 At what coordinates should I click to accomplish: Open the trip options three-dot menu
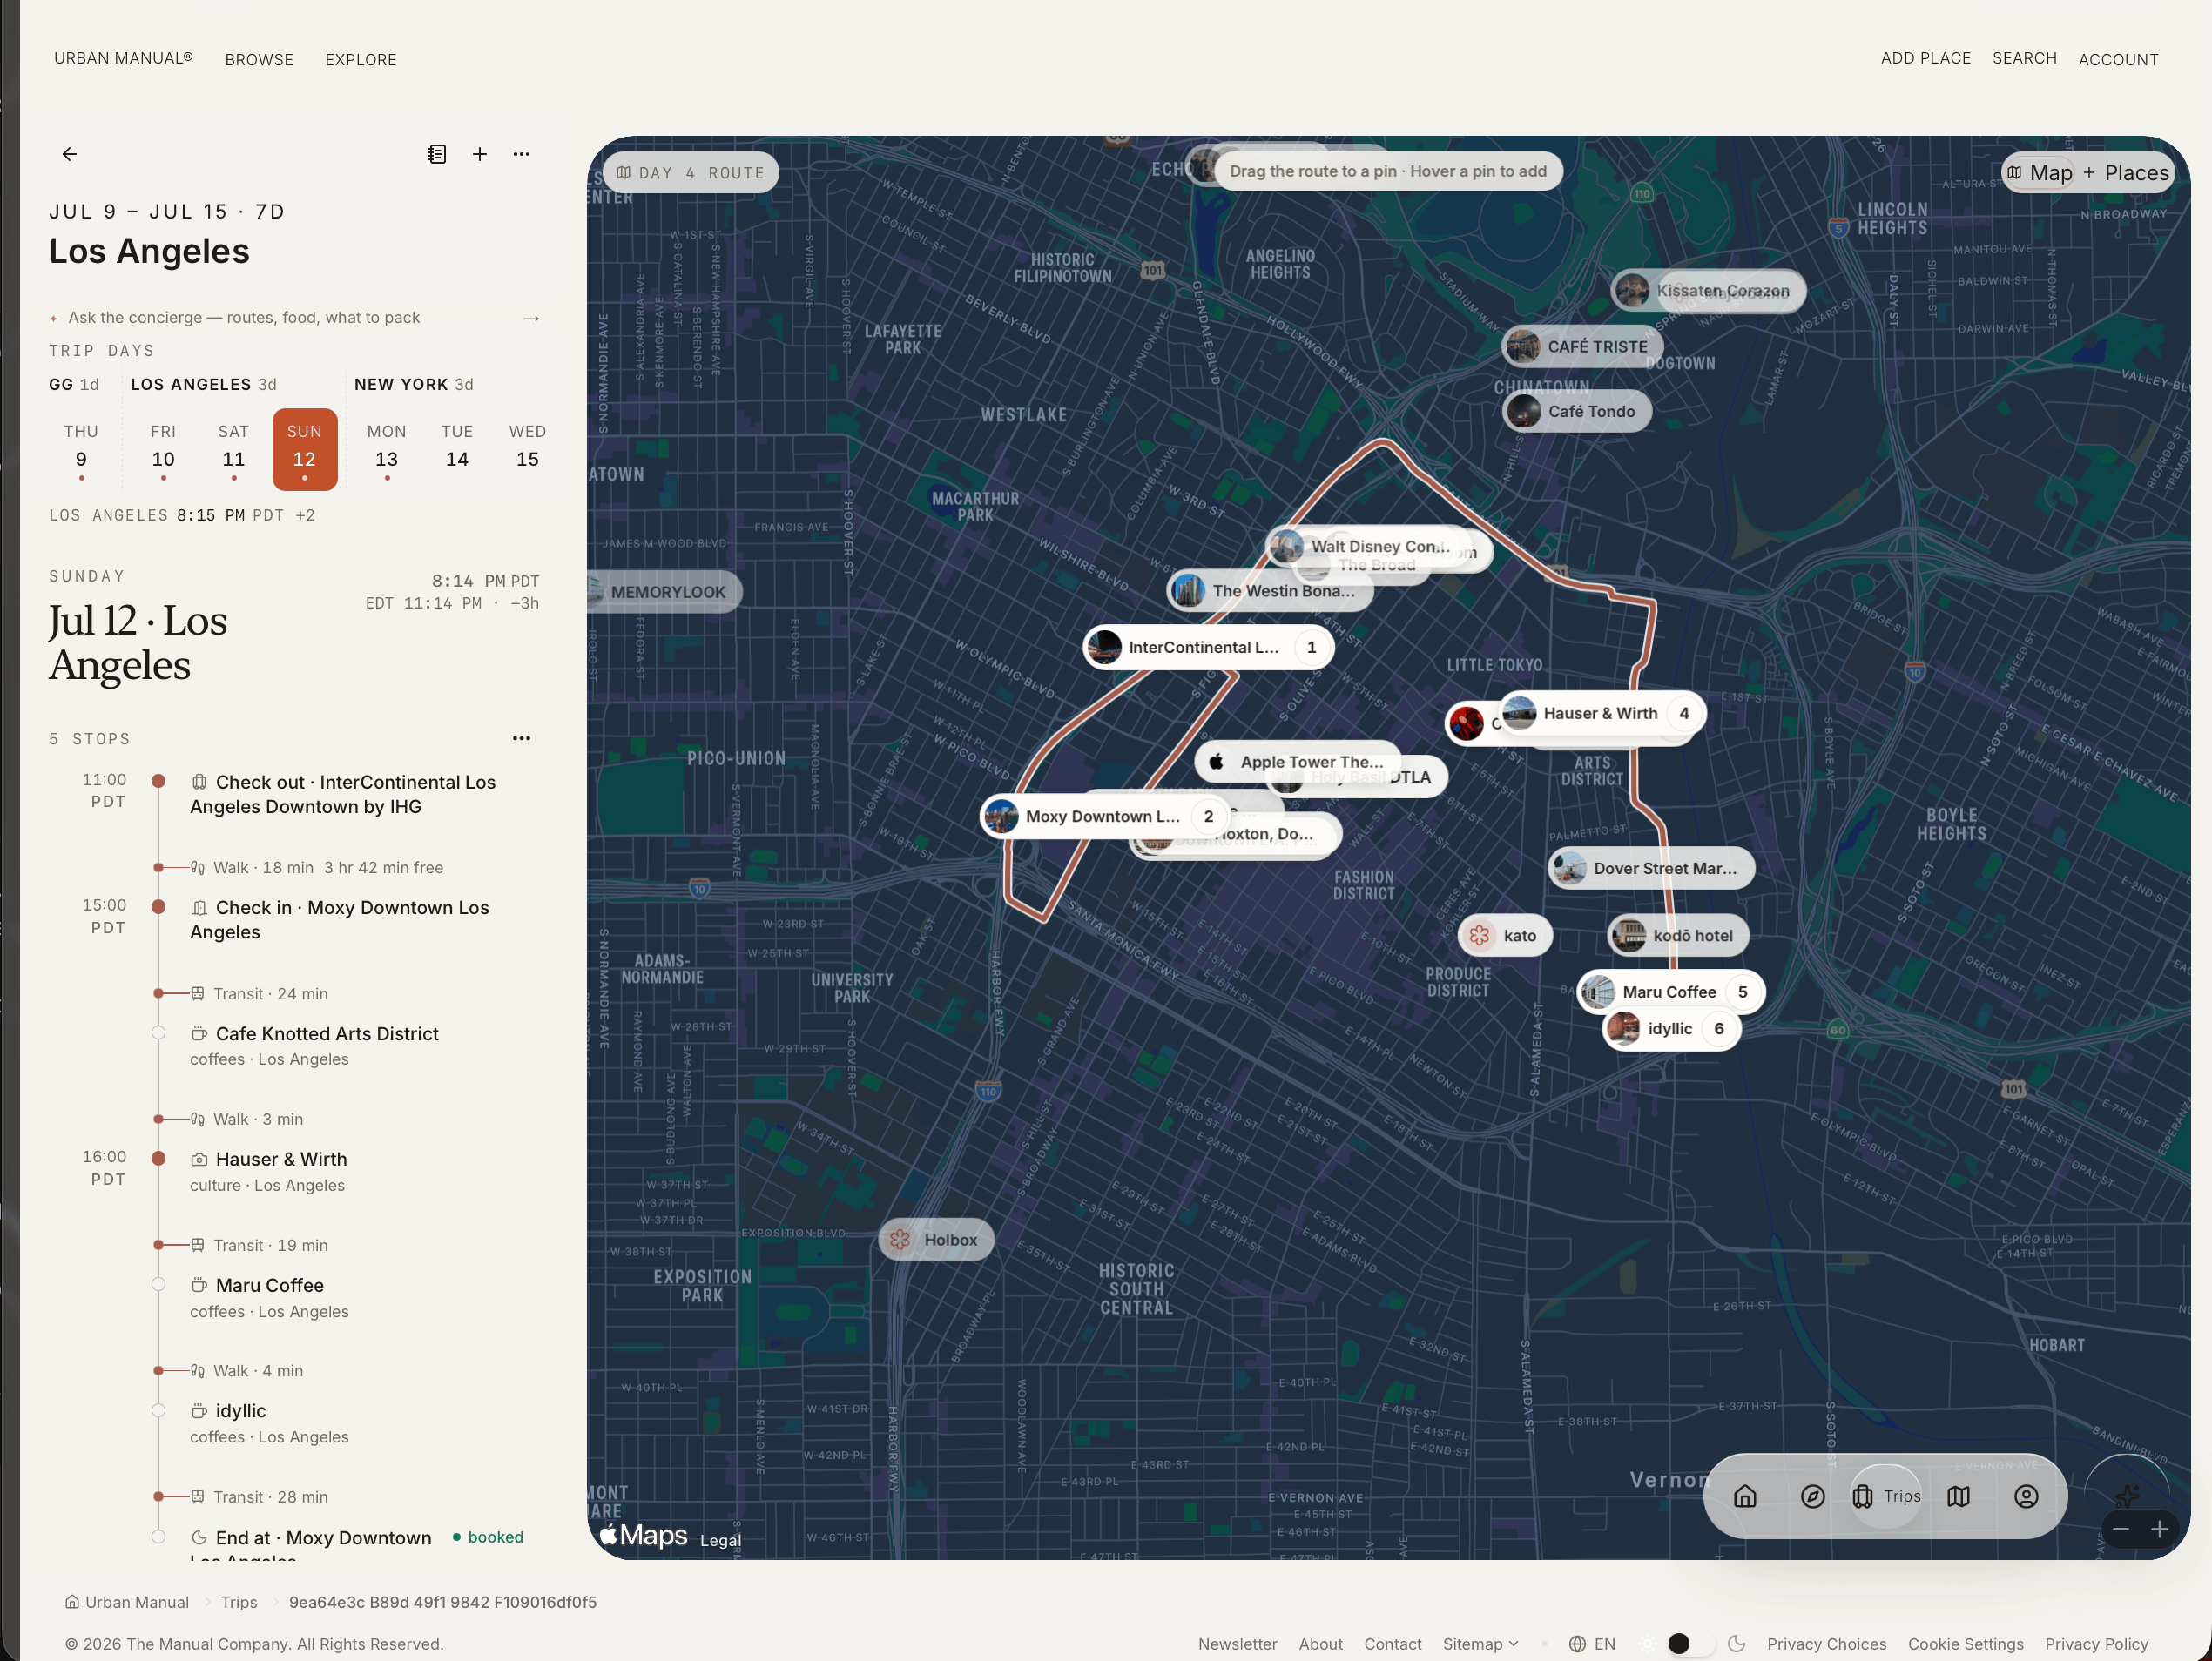[522, 154]
